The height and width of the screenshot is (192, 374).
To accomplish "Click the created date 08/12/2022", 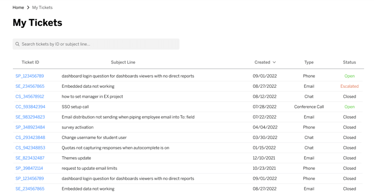I will 264,96.
